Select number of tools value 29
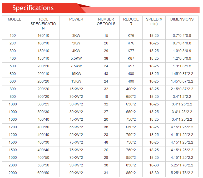The image size is (203, 178). [x=106, y=51]
